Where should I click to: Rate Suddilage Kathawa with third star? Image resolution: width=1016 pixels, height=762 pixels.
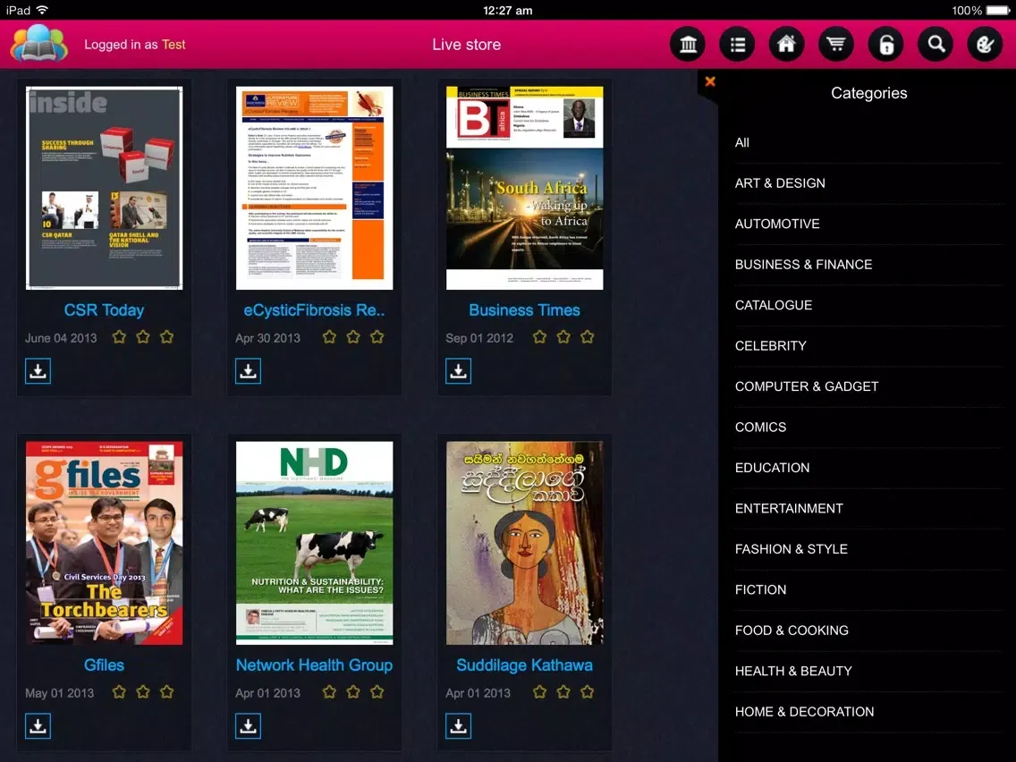[x=587, y=692]
